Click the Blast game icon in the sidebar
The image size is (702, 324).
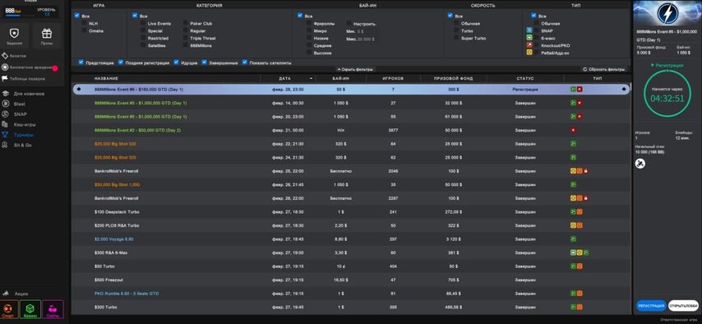coord(5,104)
